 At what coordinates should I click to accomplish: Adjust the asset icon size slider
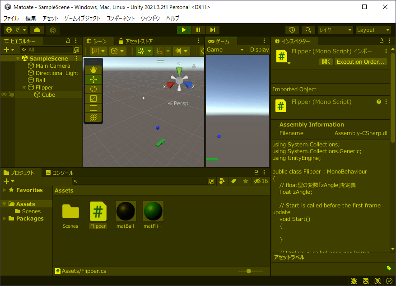(x=249, y=271)
